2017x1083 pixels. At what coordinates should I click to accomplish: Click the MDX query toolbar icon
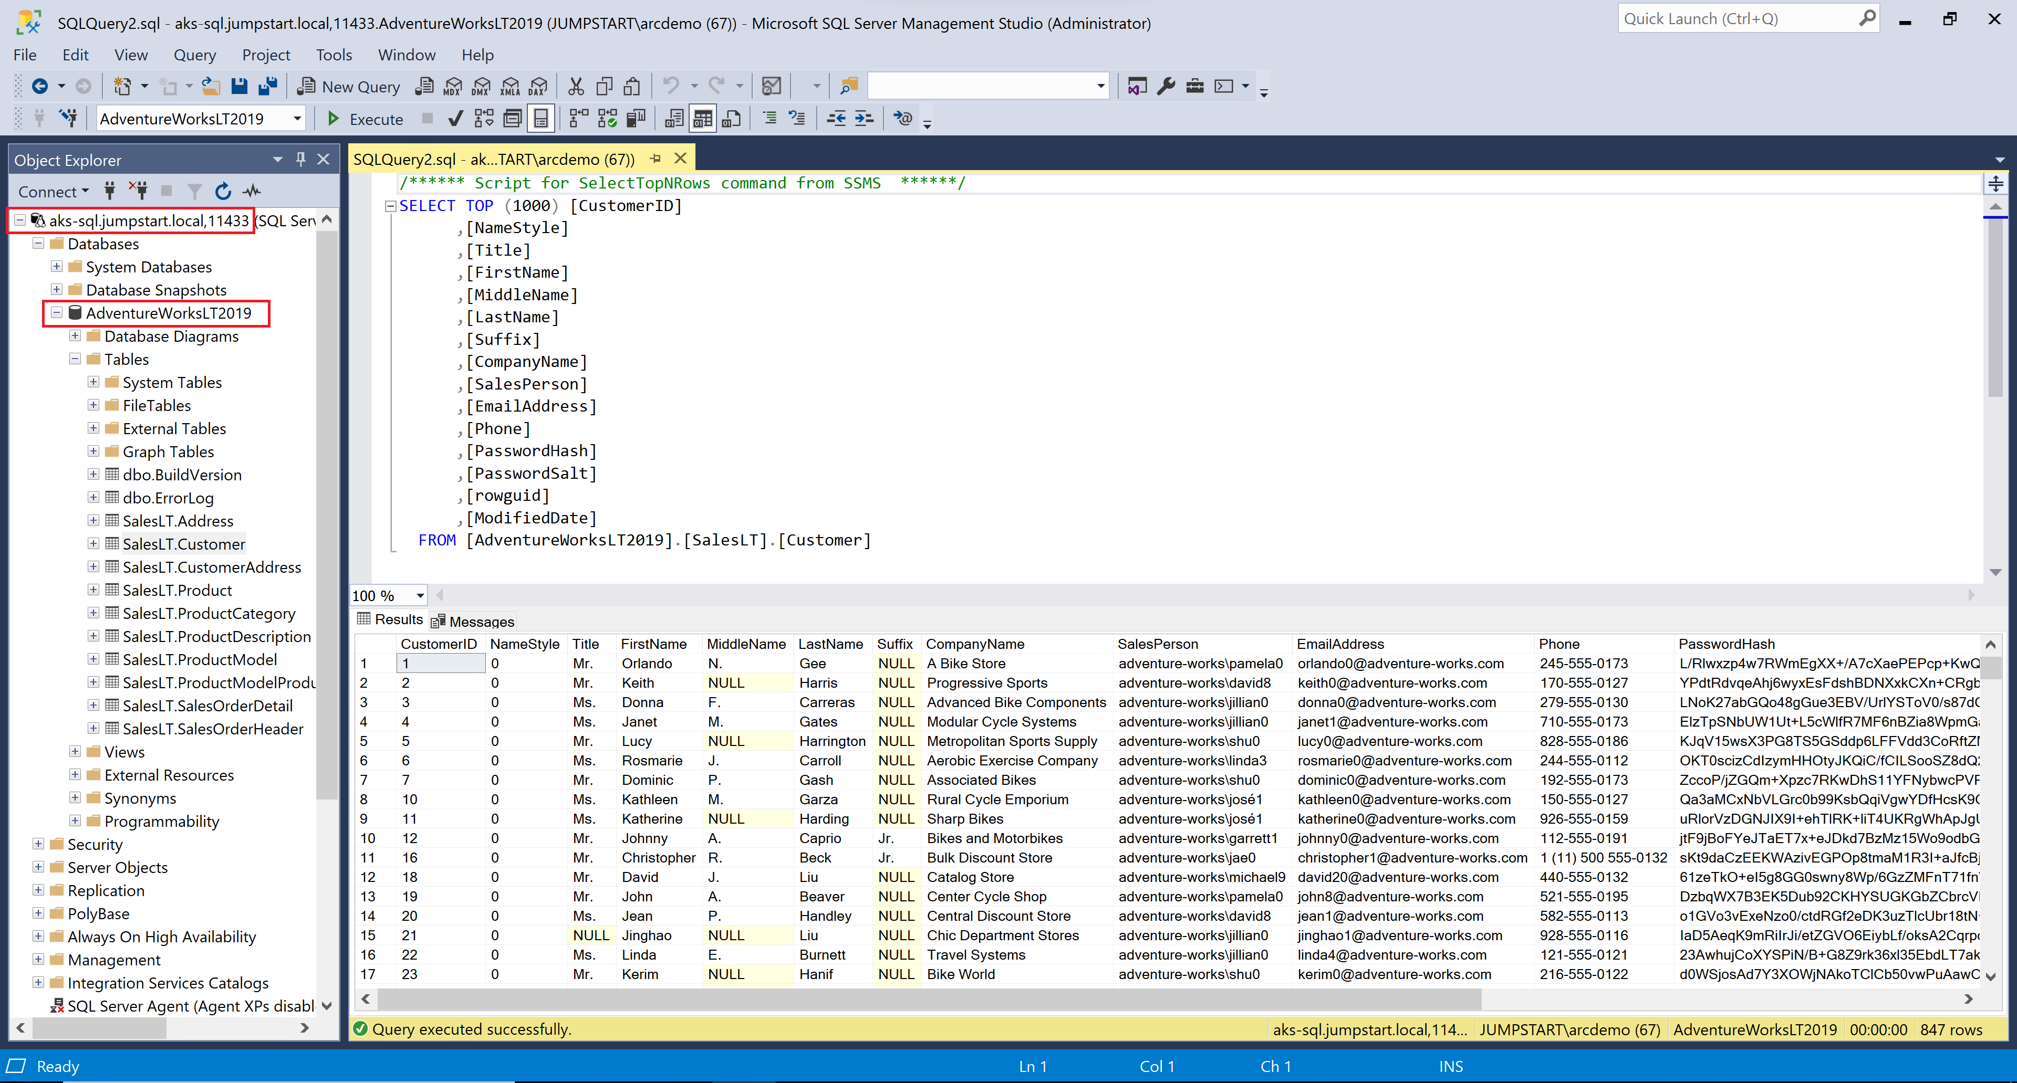[x=453, y=86]
